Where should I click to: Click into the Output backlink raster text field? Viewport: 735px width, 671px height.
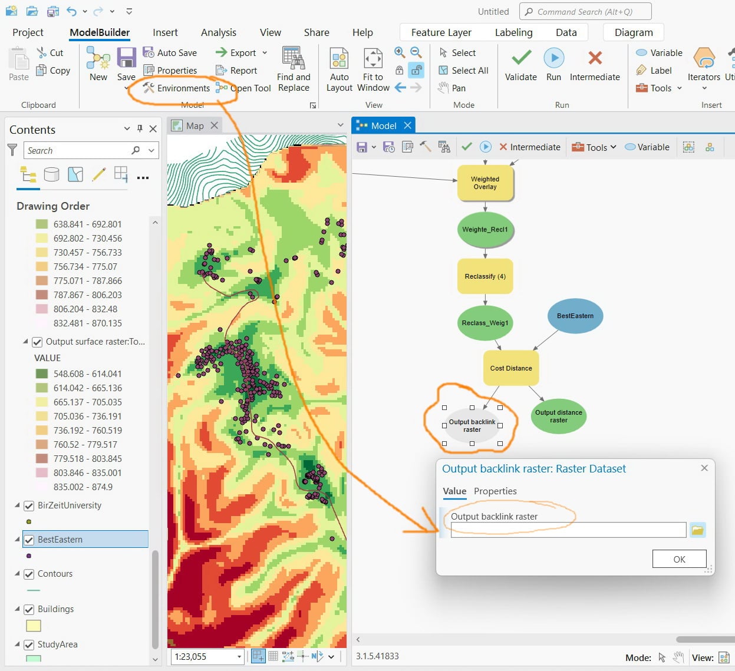(x=568, y=530)
